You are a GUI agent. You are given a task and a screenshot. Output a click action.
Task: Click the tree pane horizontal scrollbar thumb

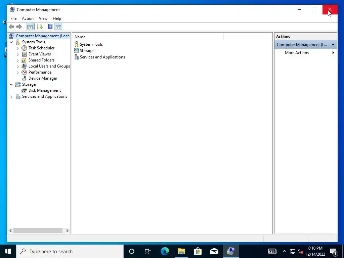coord(38,230)
